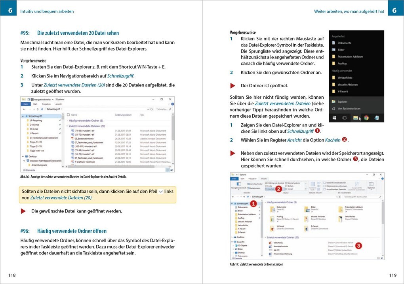The image size is (404, 284).
Task: Refresh the Schnellzugriff view in Abb.16 Explorer
Action: tap(151, 109)
